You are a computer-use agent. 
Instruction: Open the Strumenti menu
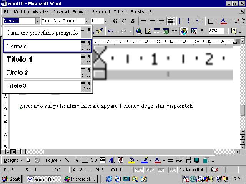pyautogui.click(x=101, y=12)
